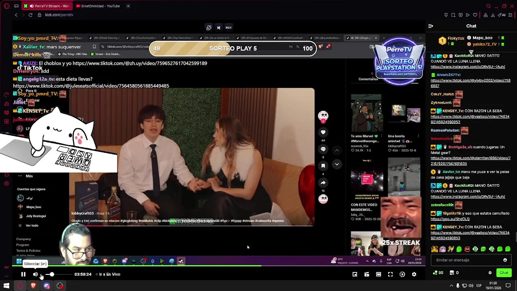Bookmark page with heart icon
517x291 pixels.
[475, 15]
